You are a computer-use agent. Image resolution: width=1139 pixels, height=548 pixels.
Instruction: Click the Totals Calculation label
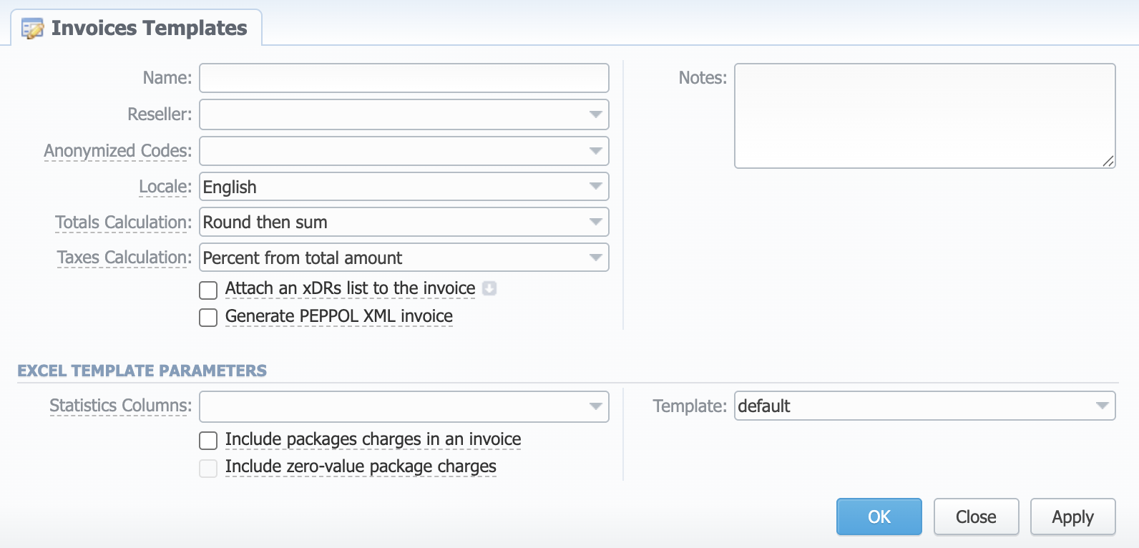click(x=124, y=222)
